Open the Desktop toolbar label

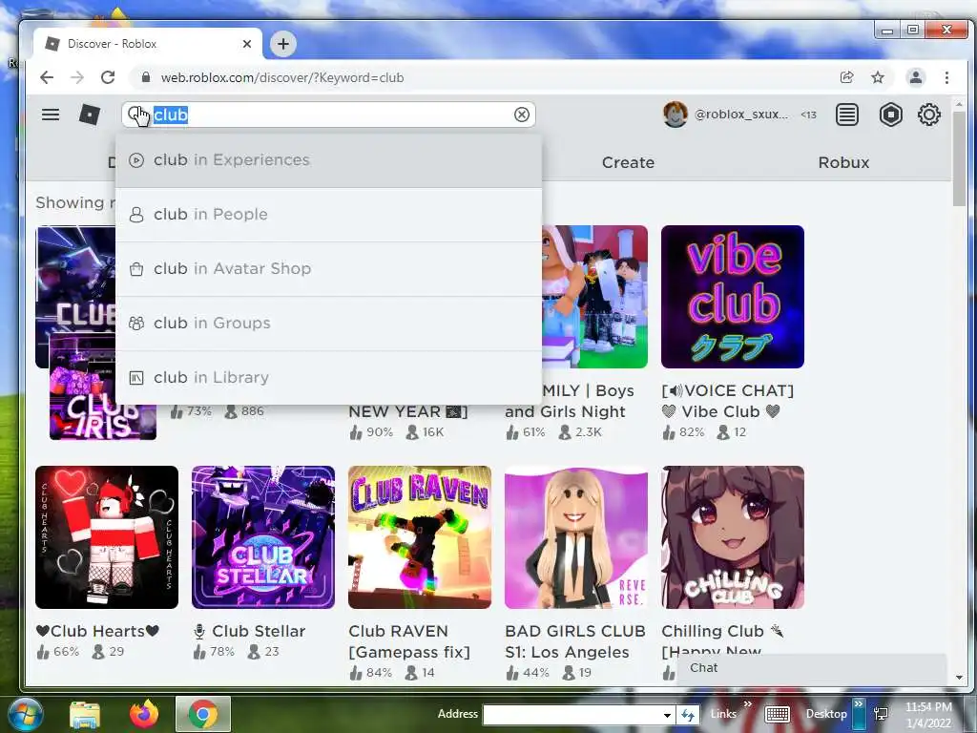tap(826, 714)
